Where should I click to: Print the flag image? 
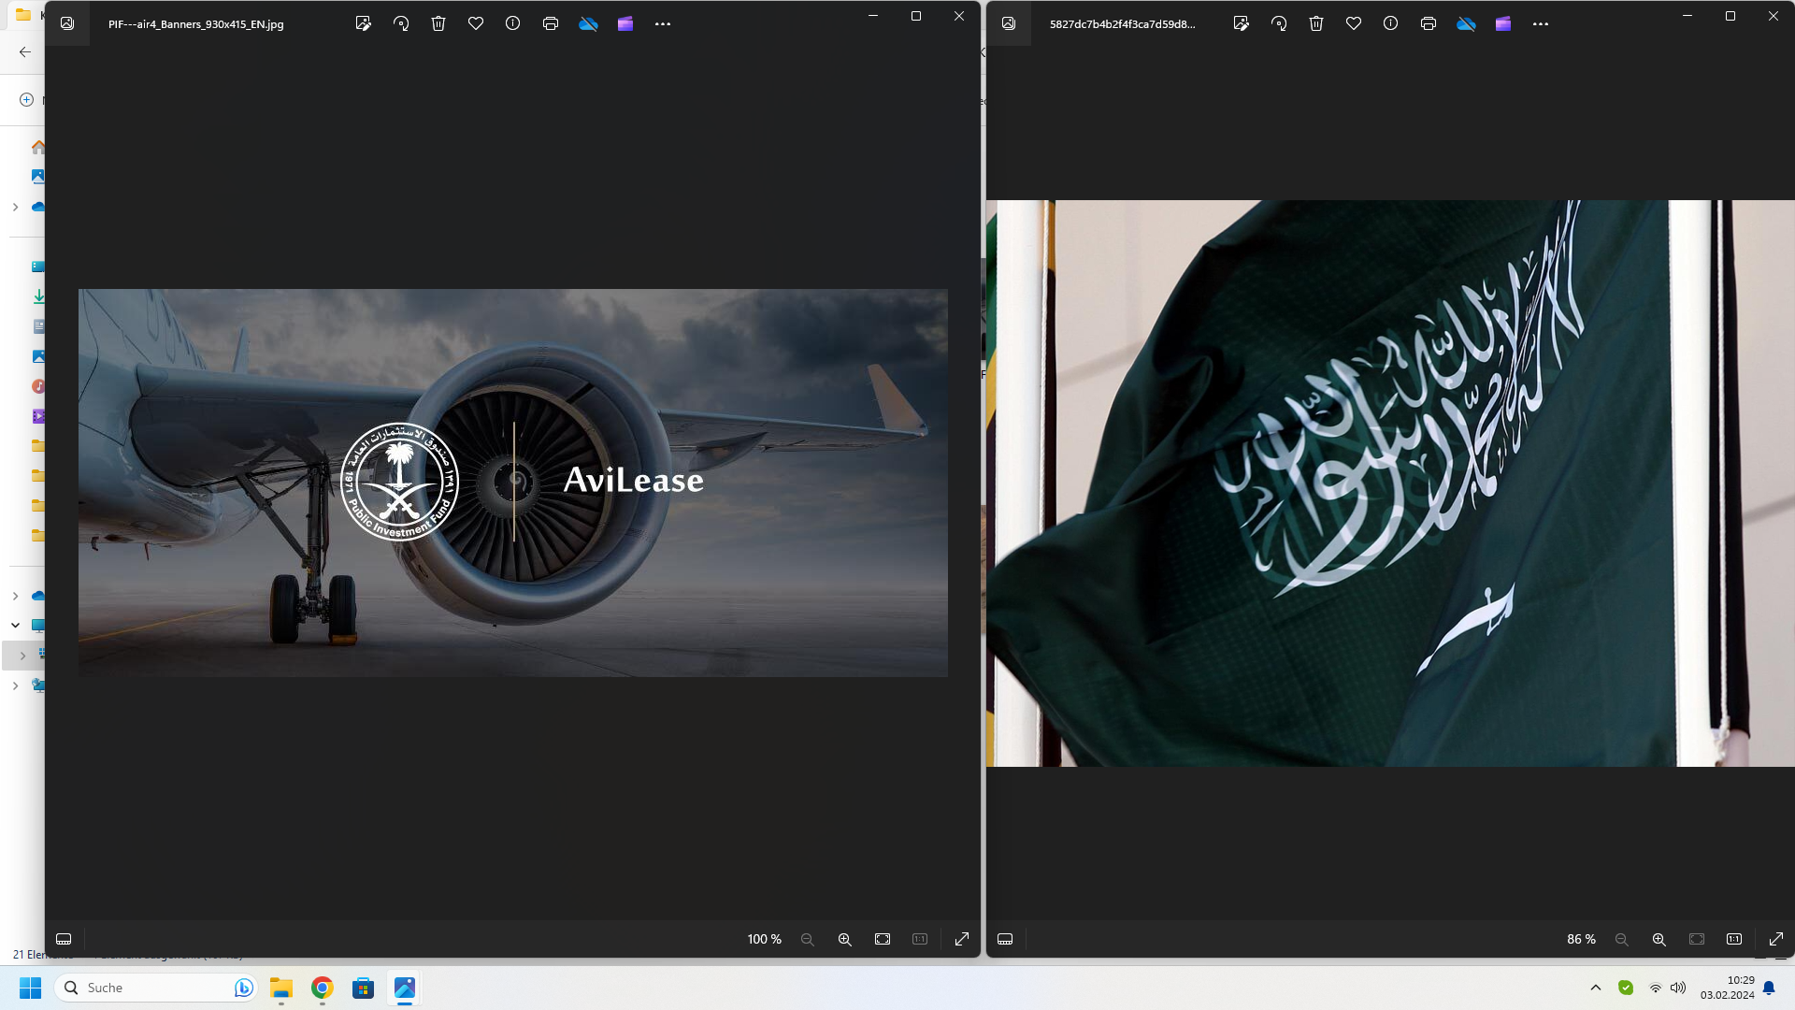click(x=1429, y=24)
